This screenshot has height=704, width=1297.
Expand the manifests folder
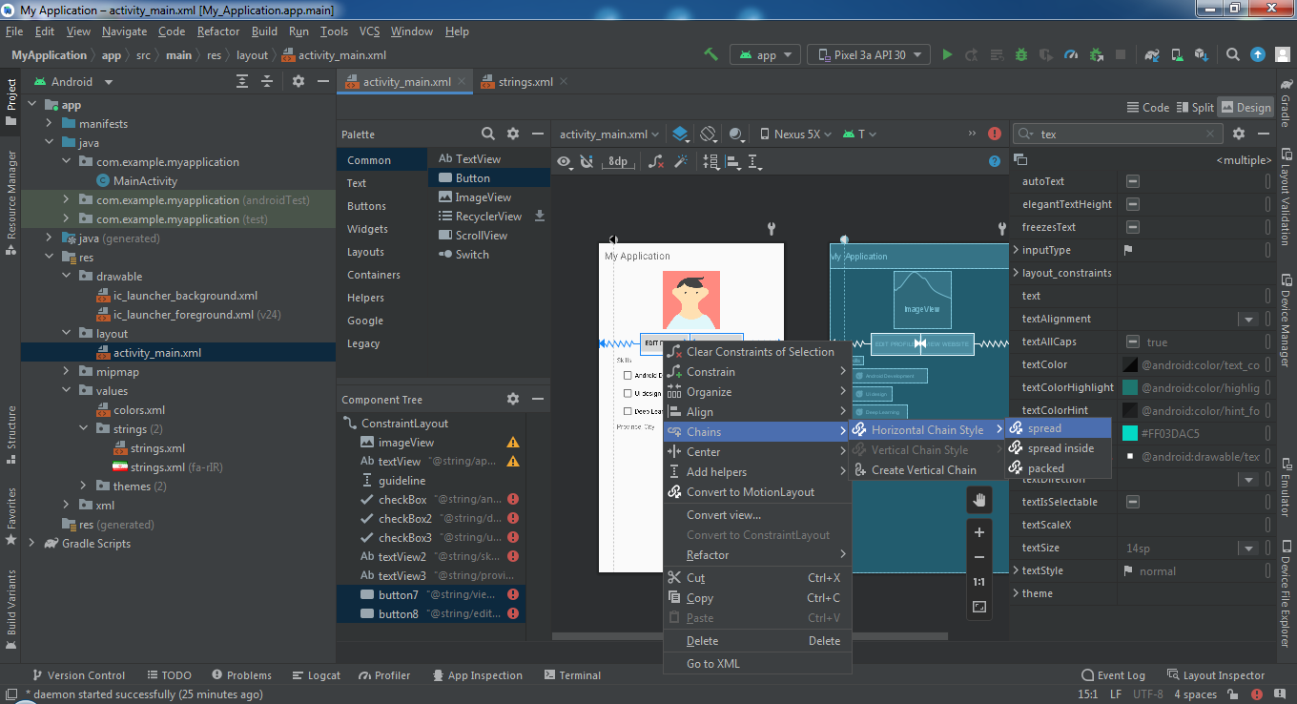pyautogui.click(x=49, y=124)
